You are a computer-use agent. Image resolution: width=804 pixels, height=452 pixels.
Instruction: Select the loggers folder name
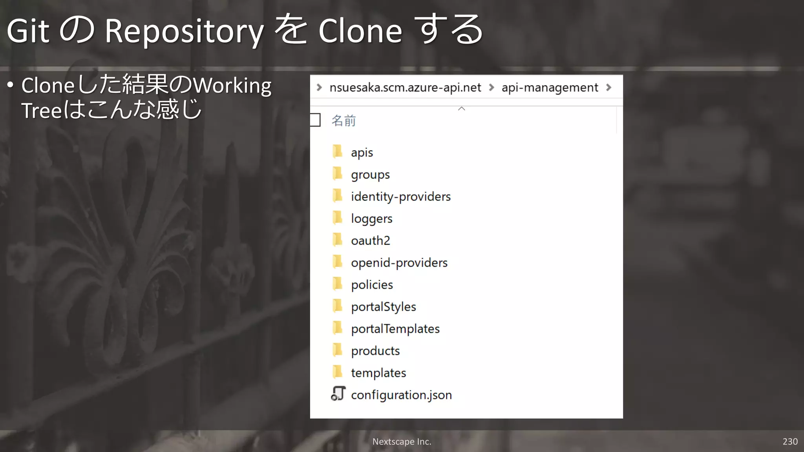(x=372, y=219)
